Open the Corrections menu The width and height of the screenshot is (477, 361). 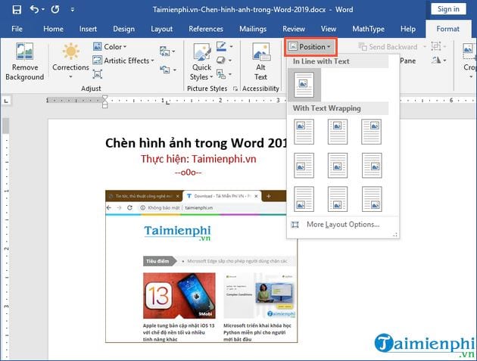70,62
